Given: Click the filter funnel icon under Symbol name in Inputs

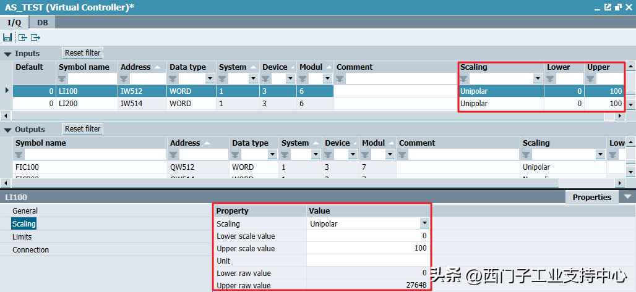Looking at the screenshot, I should click(62, 79).
